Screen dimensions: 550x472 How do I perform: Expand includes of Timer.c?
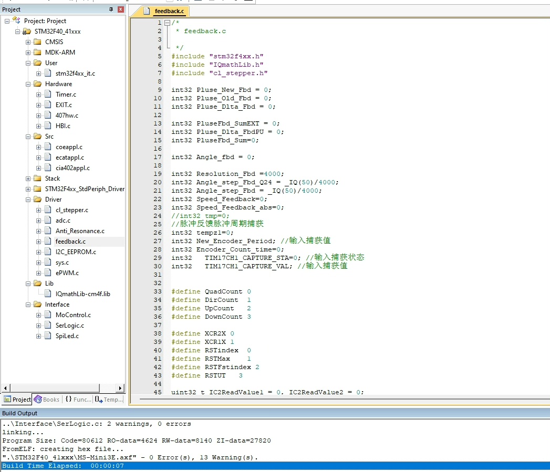[38, 95]
